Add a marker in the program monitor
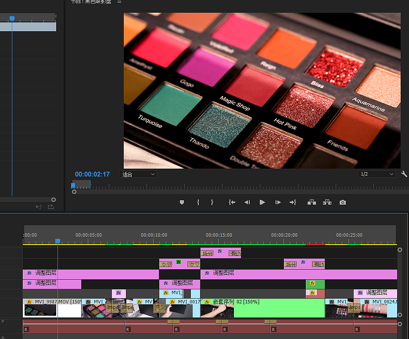This screenshot has width=409, height=339. click(182, 202)
